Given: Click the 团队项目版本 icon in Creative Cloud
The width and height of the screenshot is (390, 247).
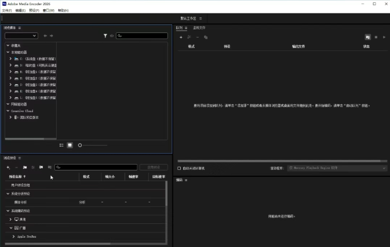Looking at the screenshot, I should pos(16,117).
